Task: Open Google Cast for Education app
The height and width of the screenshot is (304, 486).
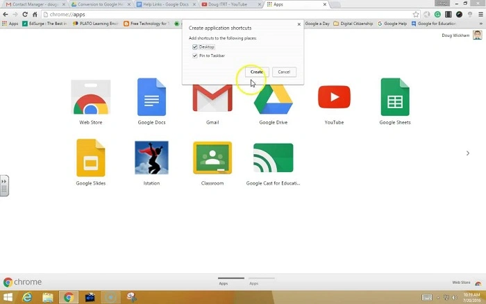Action: [273, 159]
